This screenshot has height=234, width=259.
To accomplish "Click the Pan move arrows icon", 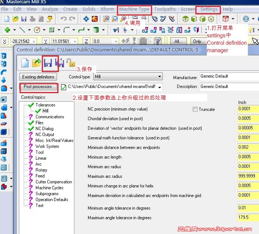I will 86,19.
